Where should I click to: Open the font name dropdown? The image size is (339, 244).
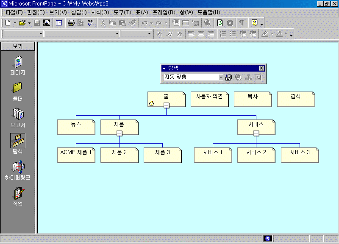(x=117, y=34)
